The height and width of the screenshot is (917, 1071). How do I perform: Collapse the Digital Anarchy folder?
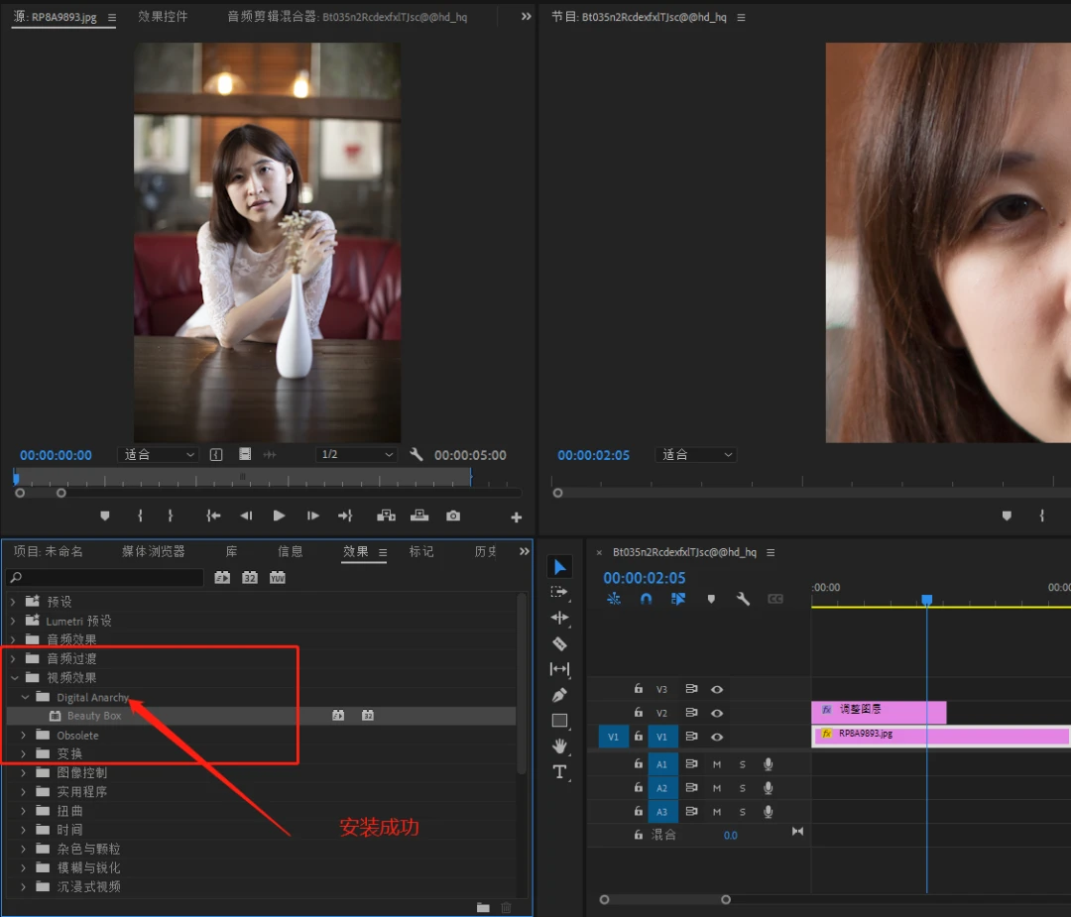click(x=26, y=698)
